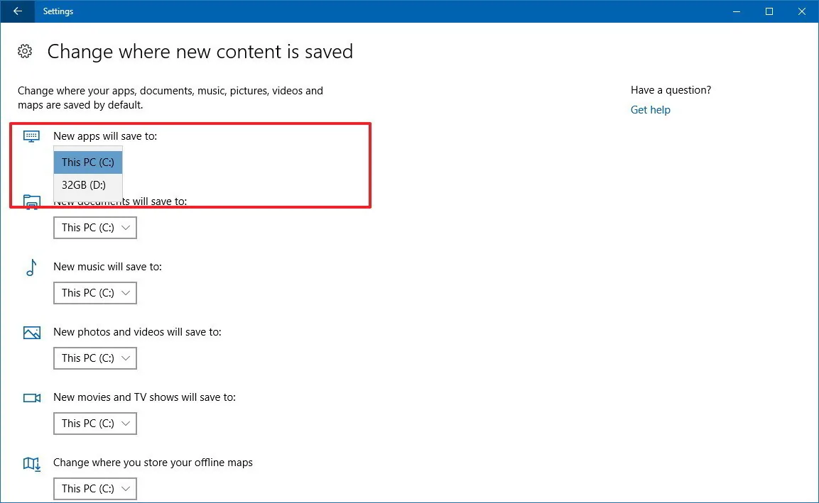Open the New music save location dropdown
819x503 pixels.
[x=95, y=293]
